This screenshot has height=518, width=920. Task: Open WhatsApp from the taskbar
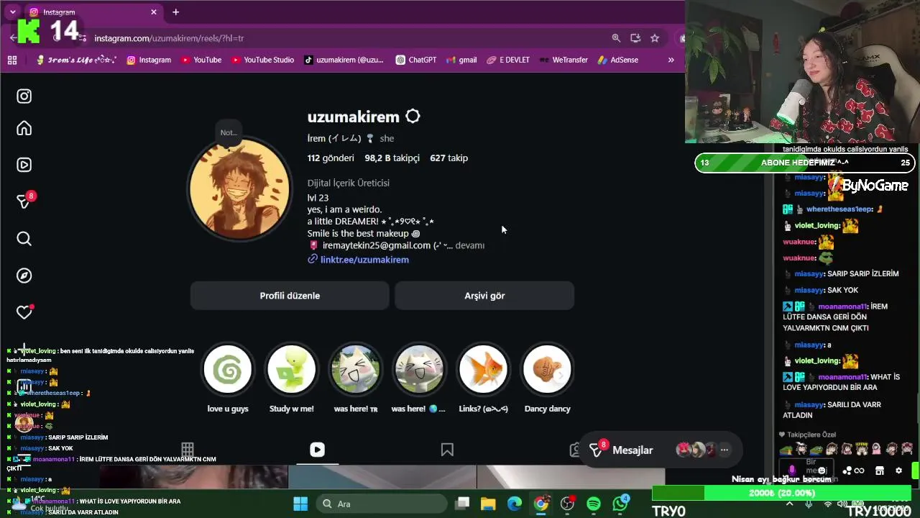(620, 503)
